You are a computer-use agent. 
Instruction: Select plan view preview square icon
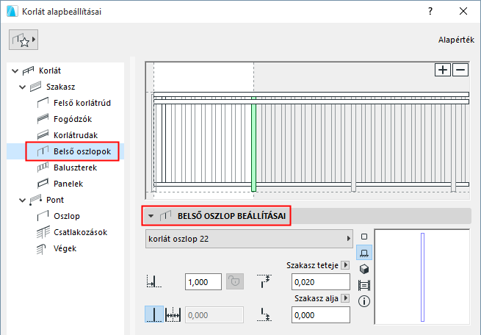[x=364, y=237]
